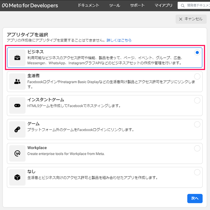Click the search magnifier icon
Image resolution: width=210 pixels, height=210 pixels.
pyautogui.click(x=183, y=6)
